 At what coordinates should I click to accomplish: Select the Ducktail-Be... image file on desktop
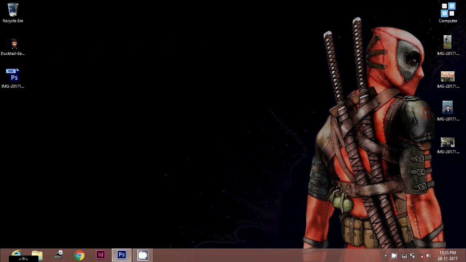(13, 47)
